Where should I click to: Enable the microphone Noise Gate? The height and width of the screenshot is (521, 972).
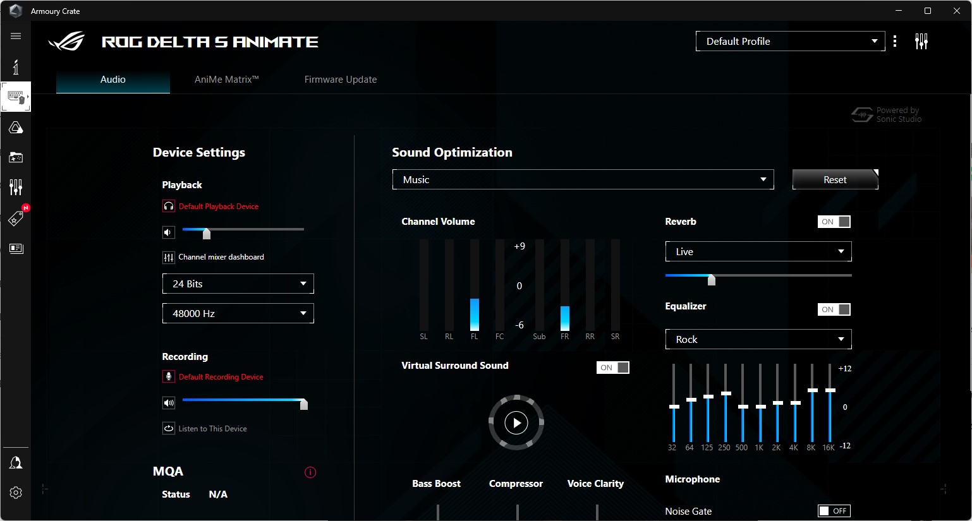(x=834, y=510)
